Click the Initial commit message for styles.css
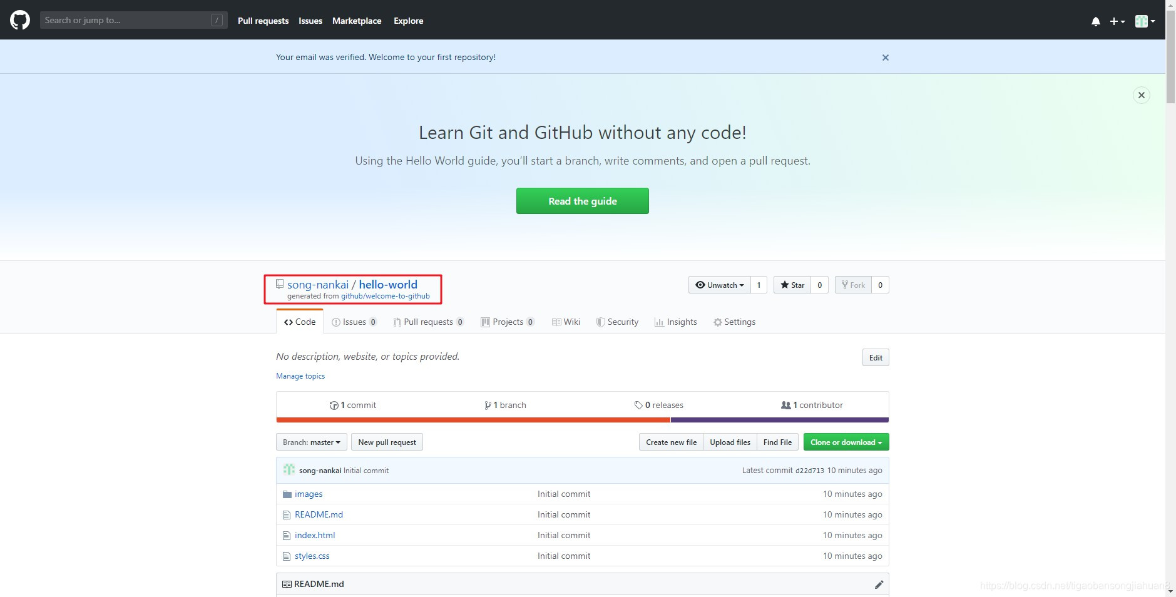 tap(564, 556)
